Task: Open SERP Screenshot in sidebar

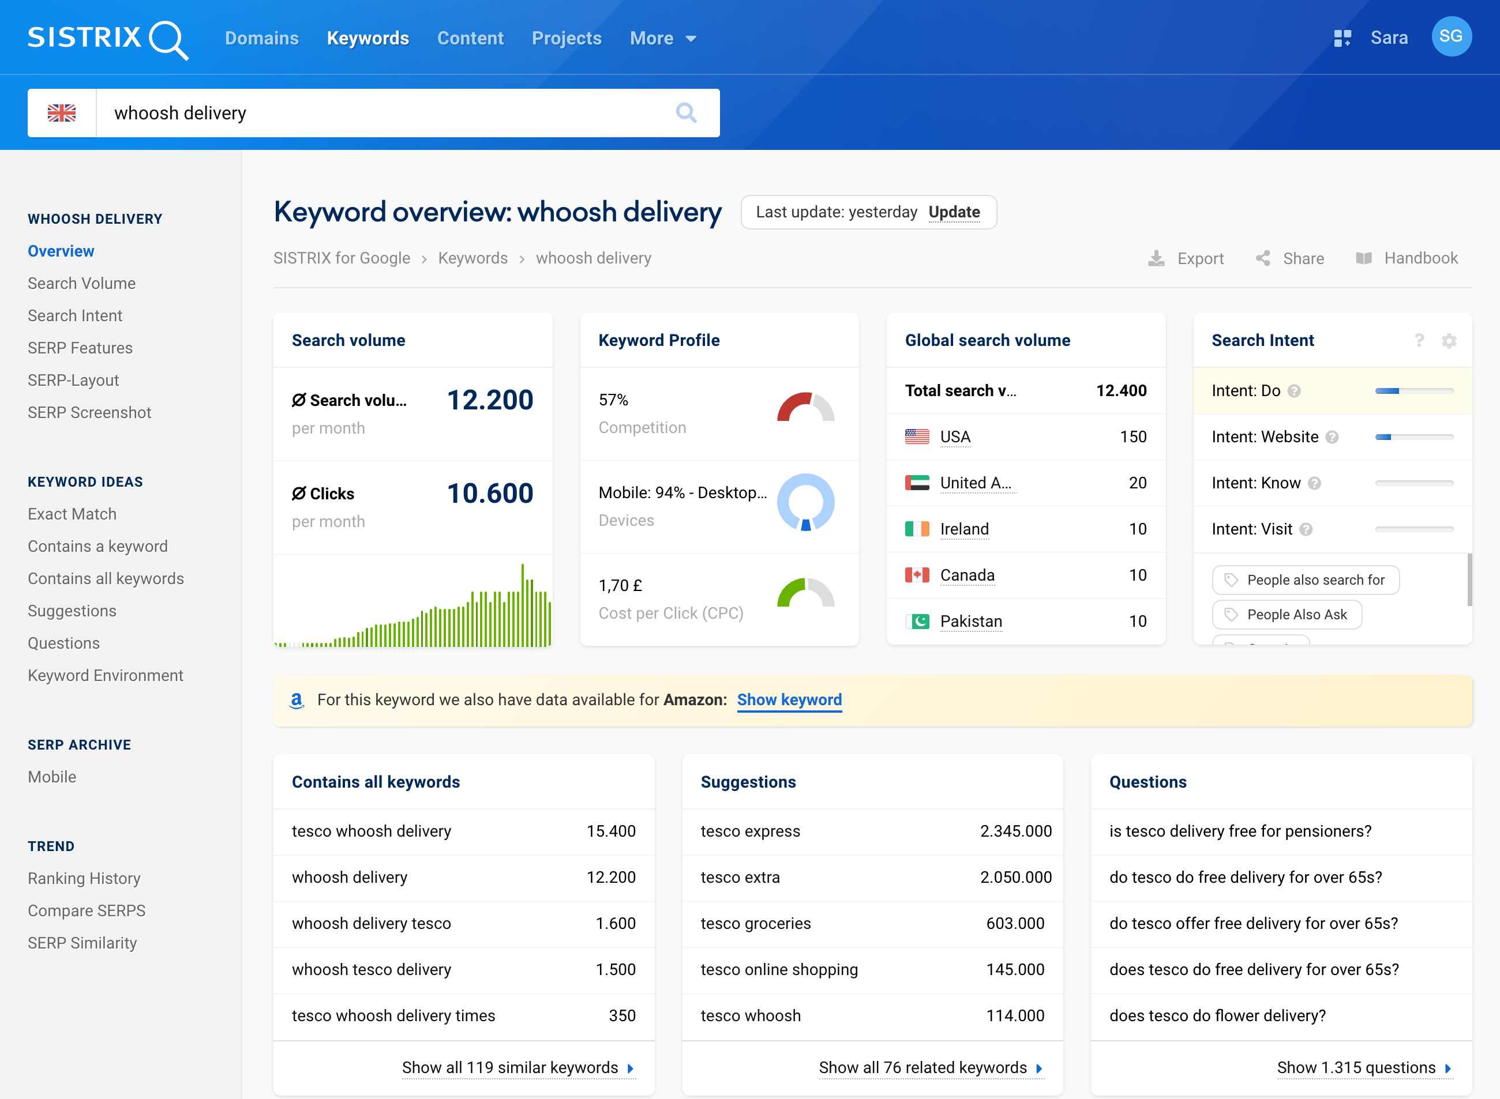Action: (x=89, y=412)
